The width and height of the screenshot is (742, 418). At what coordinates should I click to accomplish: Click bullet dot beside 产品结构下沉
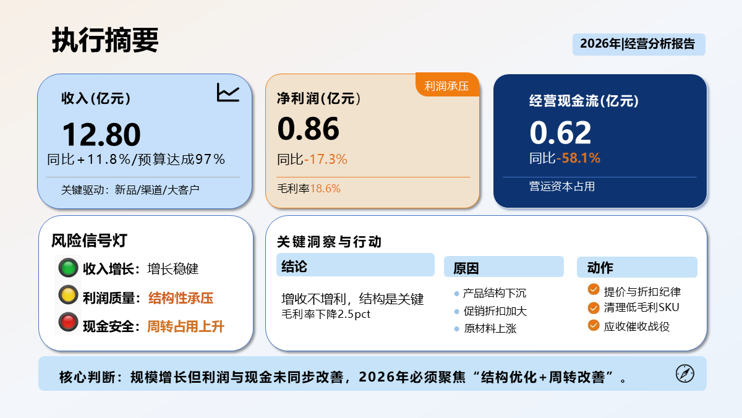tap(456, 294)
